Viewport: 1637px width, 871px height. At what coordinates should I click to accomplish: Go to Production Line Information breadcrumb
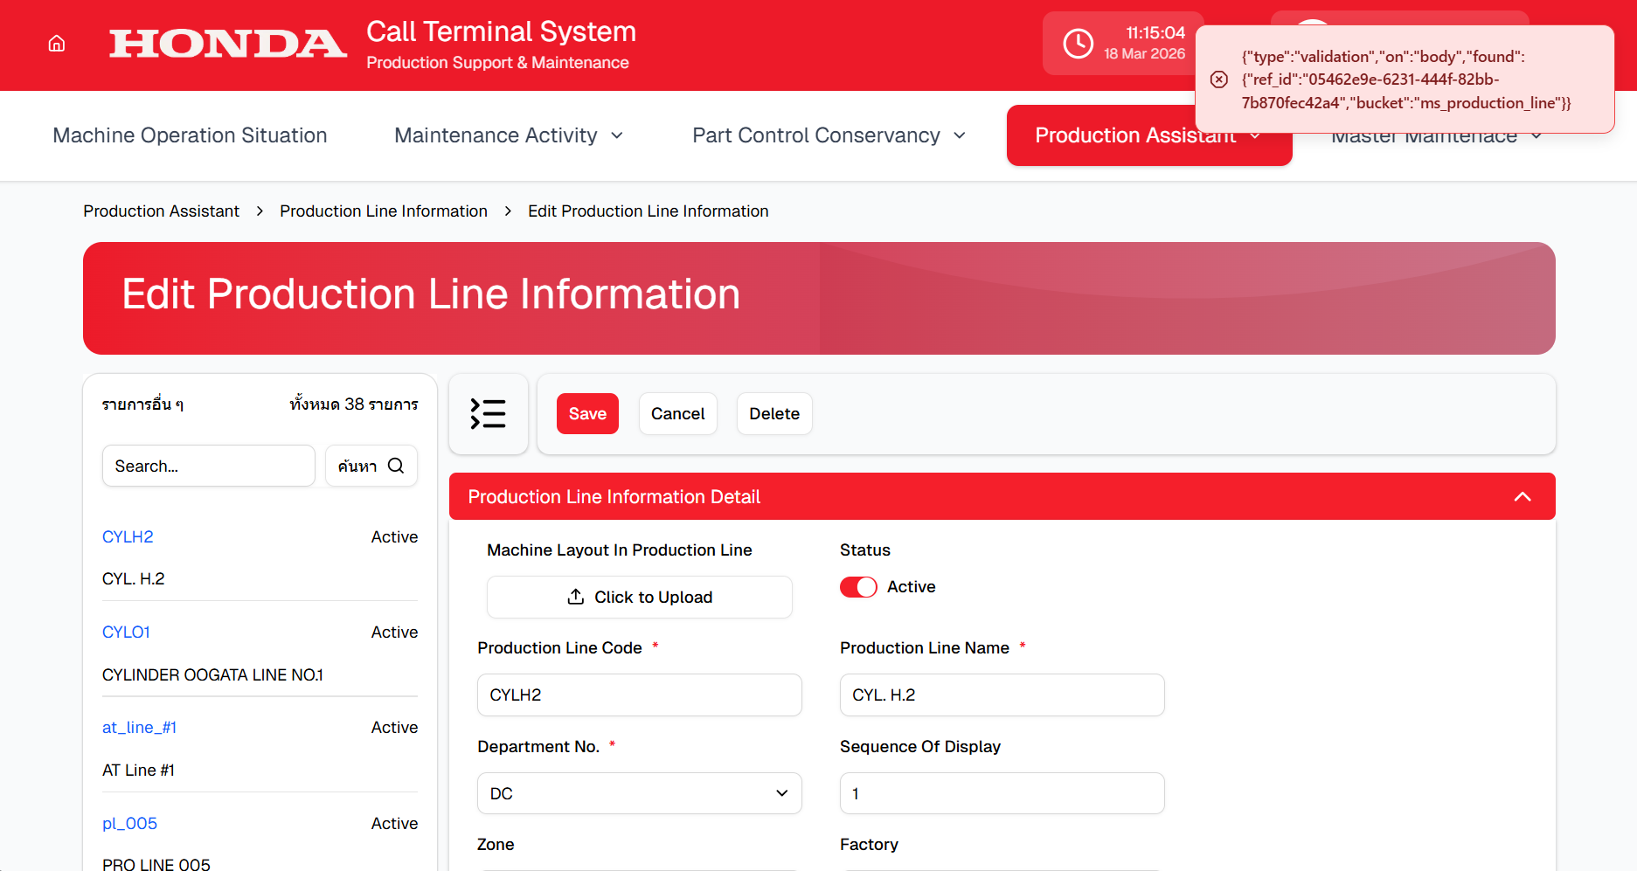point(383,211)
